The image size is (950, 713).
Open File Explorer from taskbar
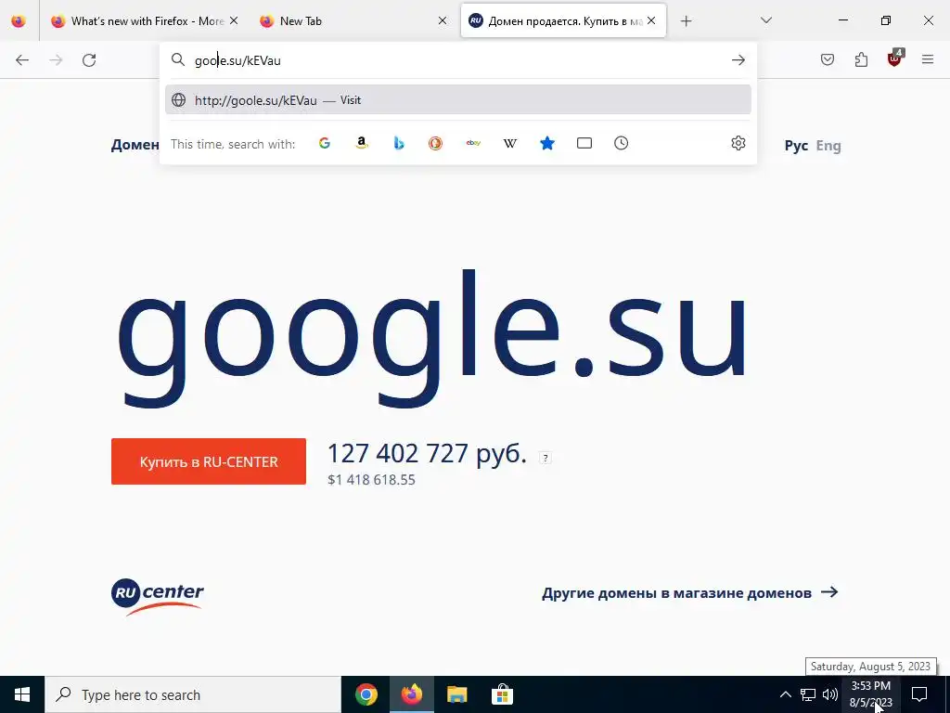pyautogui.click(x=456, y=694)
